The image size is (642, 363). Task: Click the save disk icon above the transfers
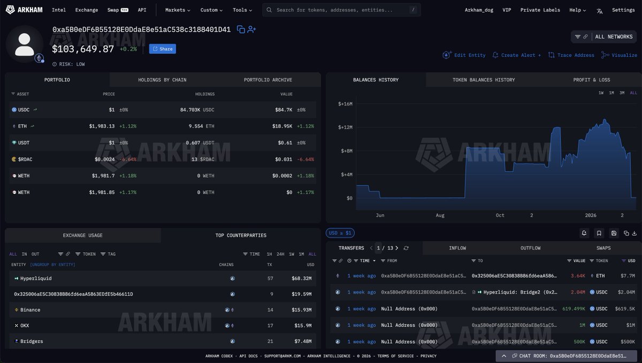pos(613,233)
